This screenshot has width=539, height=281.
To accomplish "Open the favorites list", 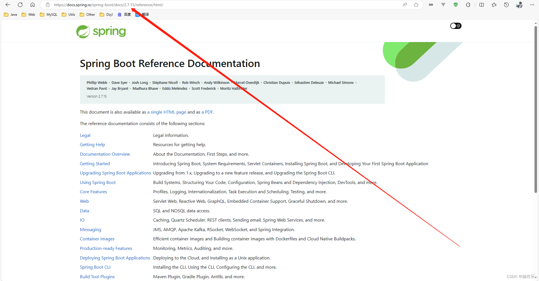I will (x=494, y=5).
